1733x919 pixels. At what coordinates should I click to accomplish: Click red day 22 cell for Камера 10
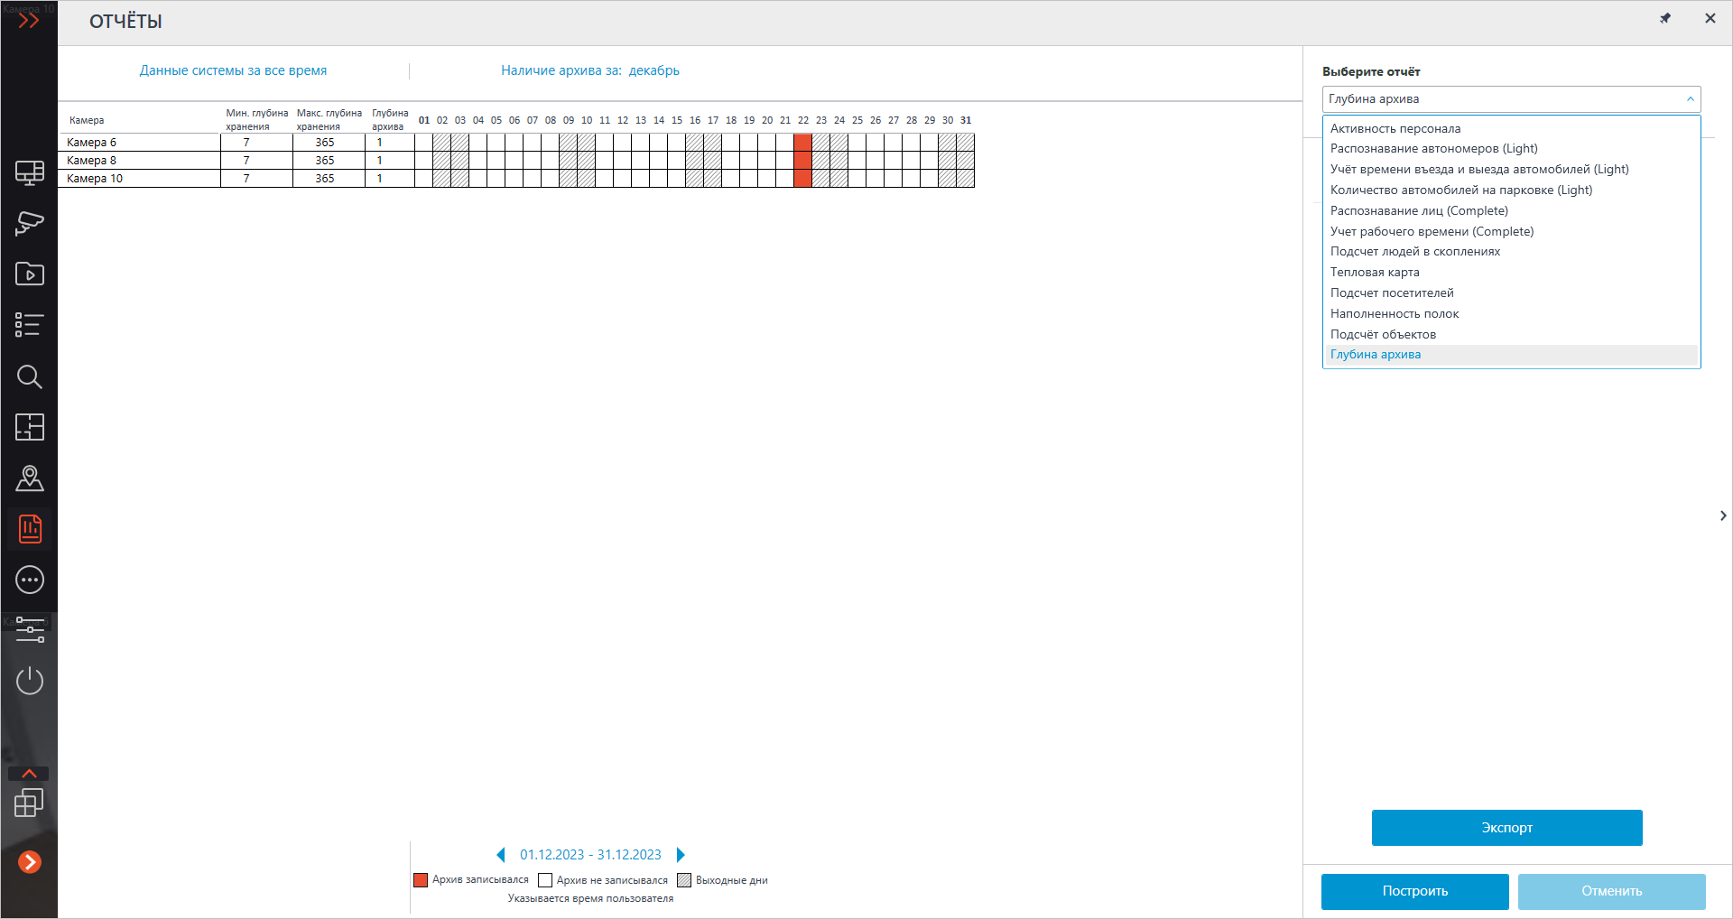pos(802,179)
